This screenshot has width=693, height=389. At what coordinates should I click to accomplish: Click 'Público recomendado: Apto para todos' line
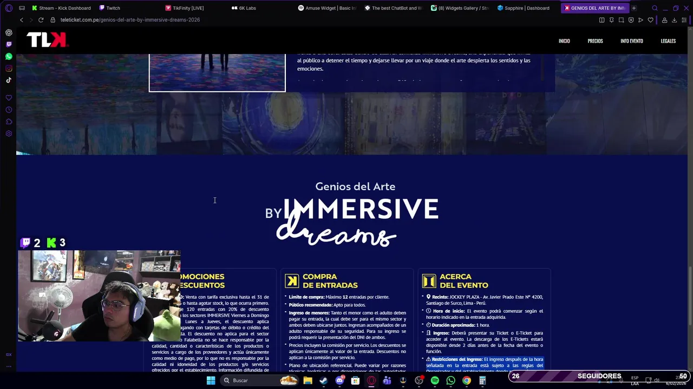(x=327, y=305)
